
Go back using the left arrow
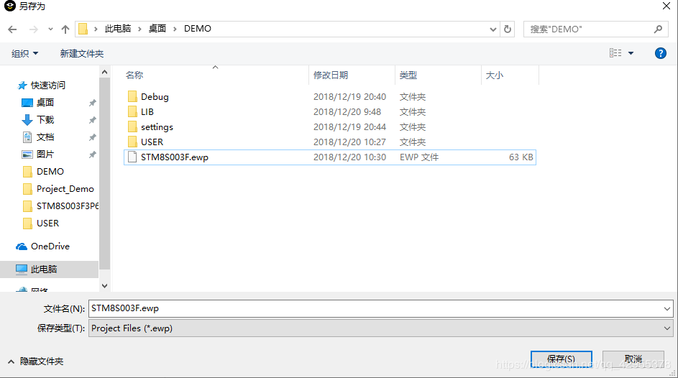point(12,29)
